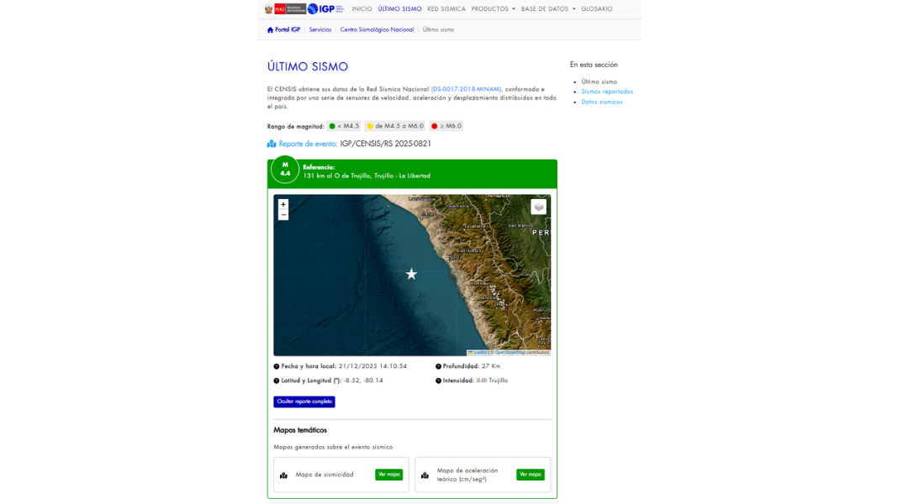898x504 pixels.
Task: Click the Reporte de evento map icon
Action: (x=272, y=144)
